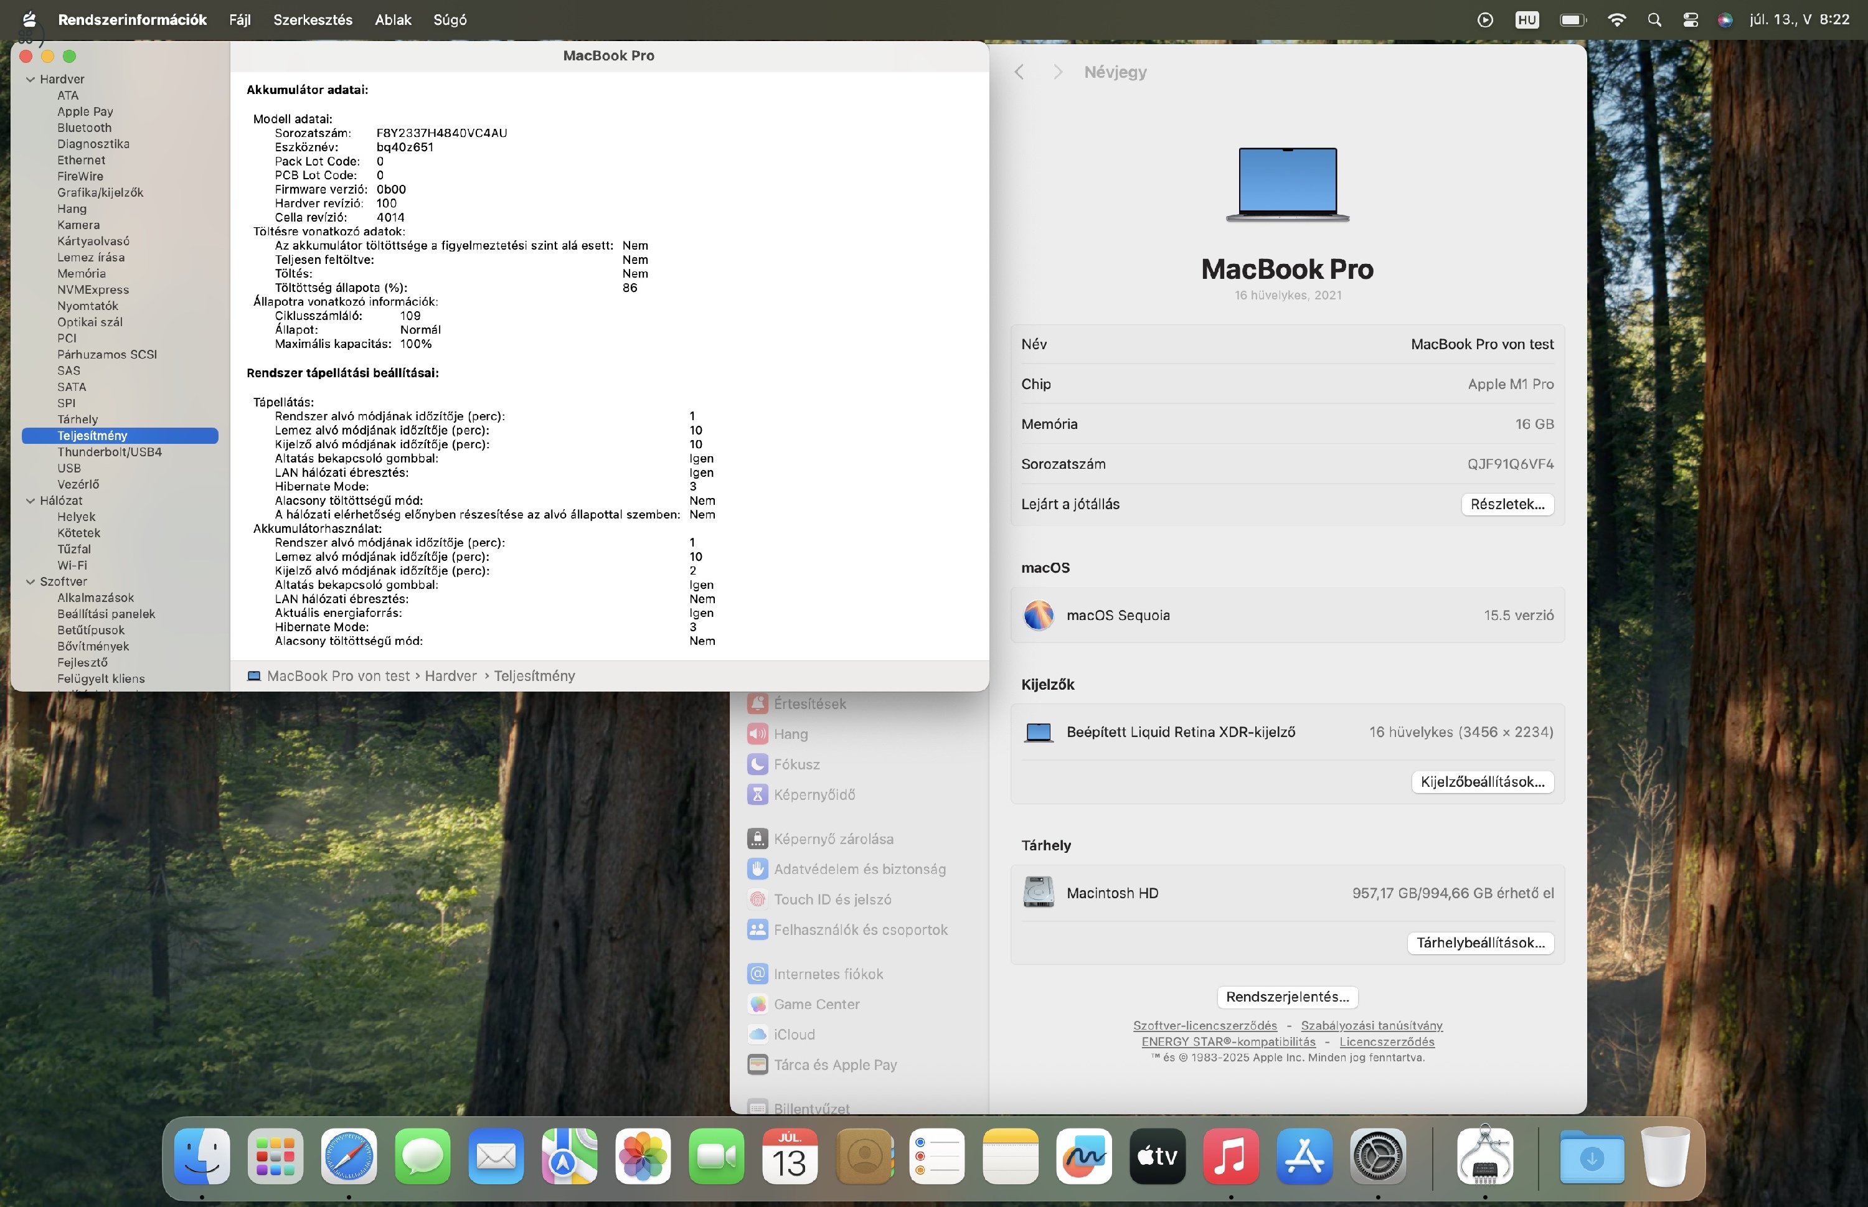Click System Information icon in Dock
Screen dimensions: 1868x1207
[1484, 1155]
